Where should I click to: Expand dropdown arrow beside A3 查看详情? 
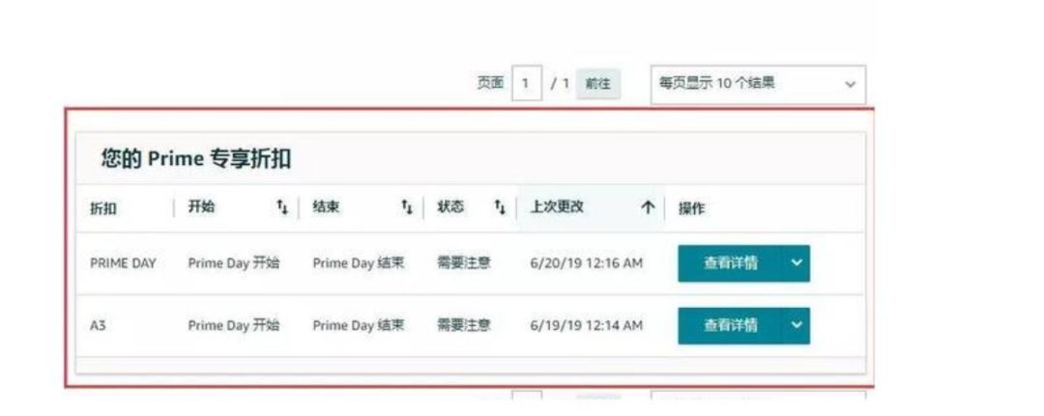coord(797,325)
